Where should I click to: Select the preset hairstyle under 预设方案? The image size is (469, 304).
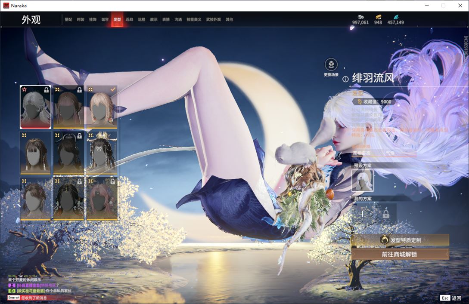(363, 181)
